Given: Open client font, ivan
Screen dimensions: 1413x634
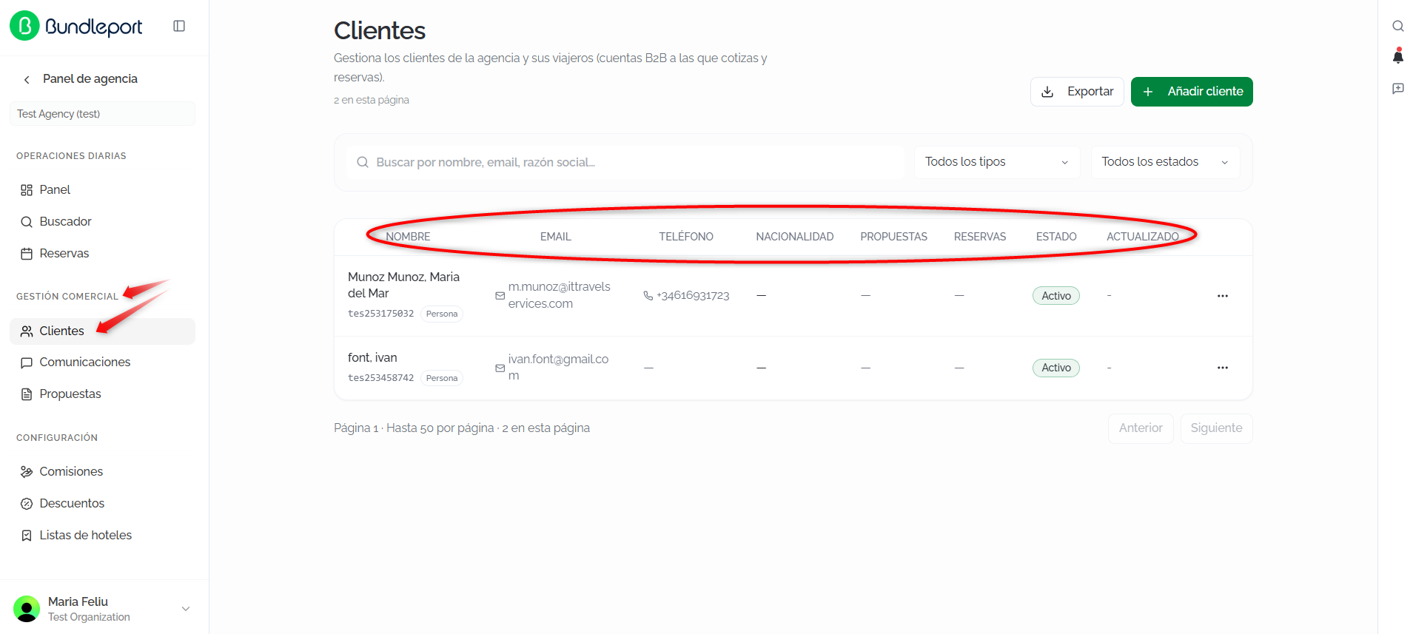Looking at the screenshot, I should tap(372, 358).
